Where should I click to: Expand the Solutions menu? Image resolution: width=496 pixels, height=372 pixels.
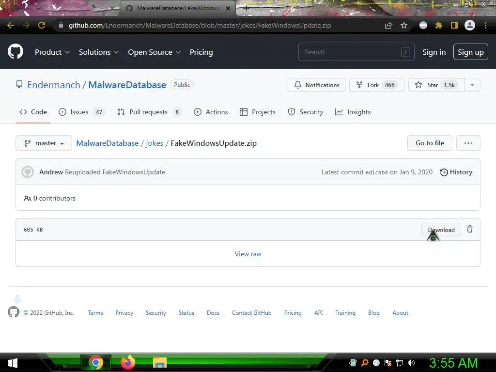click(99, 52)
